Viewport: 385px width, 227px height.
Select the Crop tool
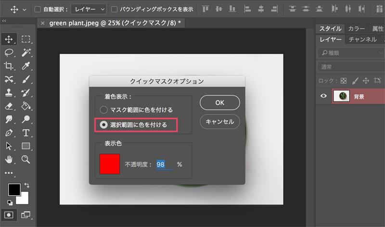9,66
